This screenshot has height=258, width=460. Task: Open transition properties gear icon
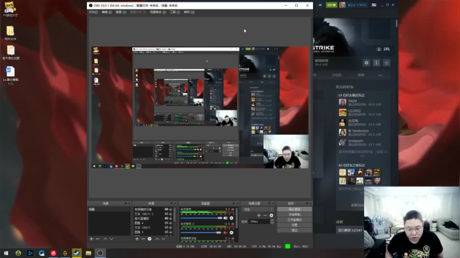pos(272,215)
